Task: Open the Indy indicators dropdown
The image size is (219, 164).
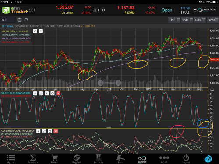Action: [x=187, y=20]
